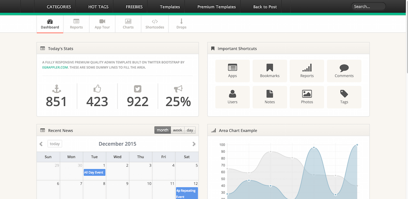Open the Apps shortcut
Screen dimensions: 408x199
coord(232,71)
